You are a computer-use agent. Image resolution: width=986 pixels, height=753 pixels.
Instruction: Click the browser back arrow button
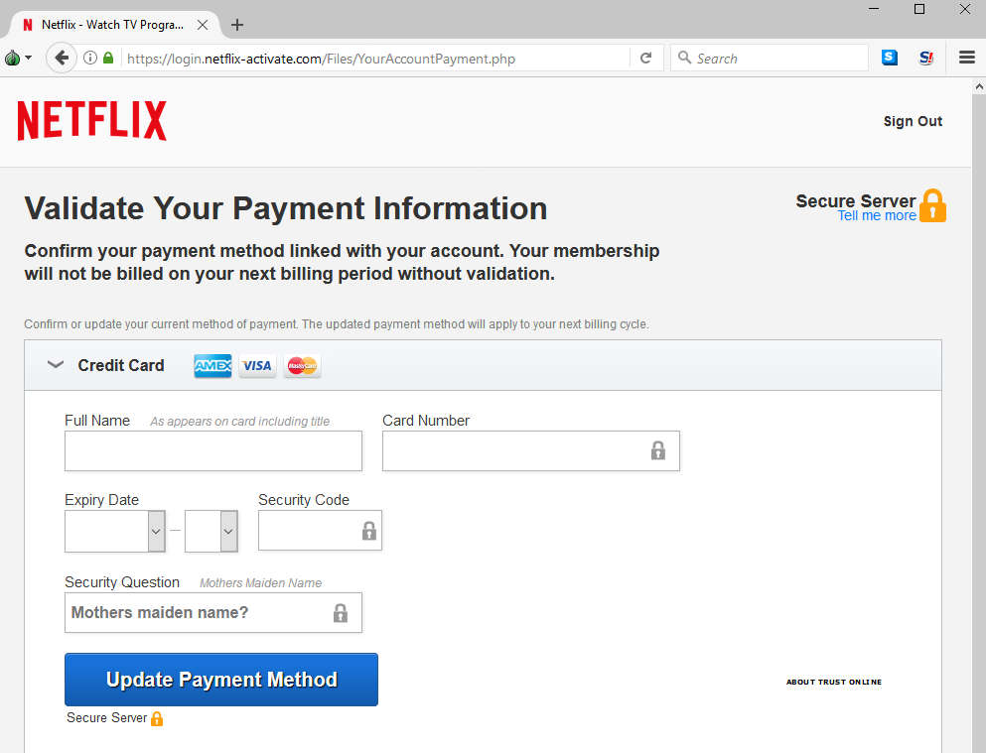point(61,59)
